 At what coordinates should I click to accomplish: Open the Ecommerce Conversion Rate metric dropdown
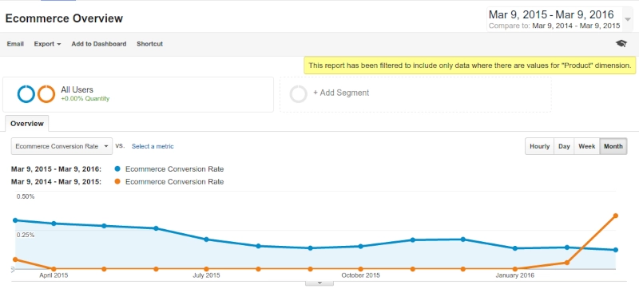click(62, 146)
